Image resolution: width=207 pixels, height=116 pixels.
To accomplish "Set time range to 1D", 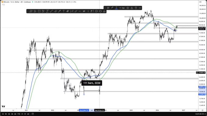I will (x=3, y=114).
